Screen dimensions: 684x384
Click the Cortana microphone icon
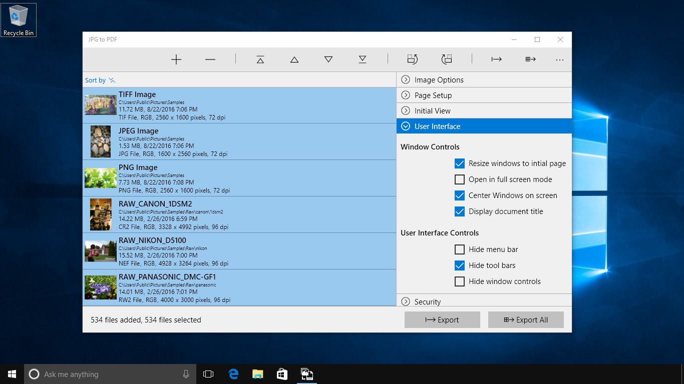tap(186, 374)
